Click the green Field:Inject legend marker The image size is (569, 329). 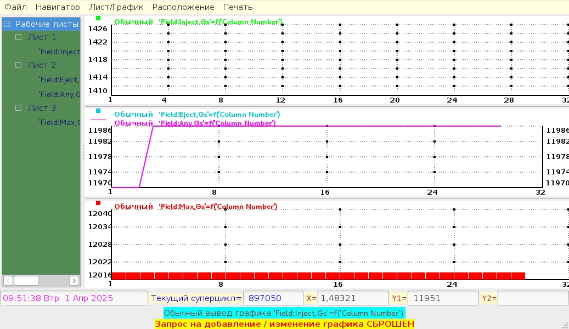pos(99,18)
